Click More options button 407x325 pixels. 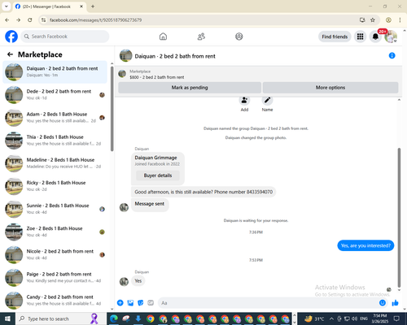tap(330, 88)
